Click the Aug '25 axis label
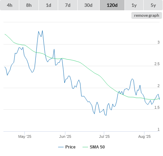 (144, 136)
